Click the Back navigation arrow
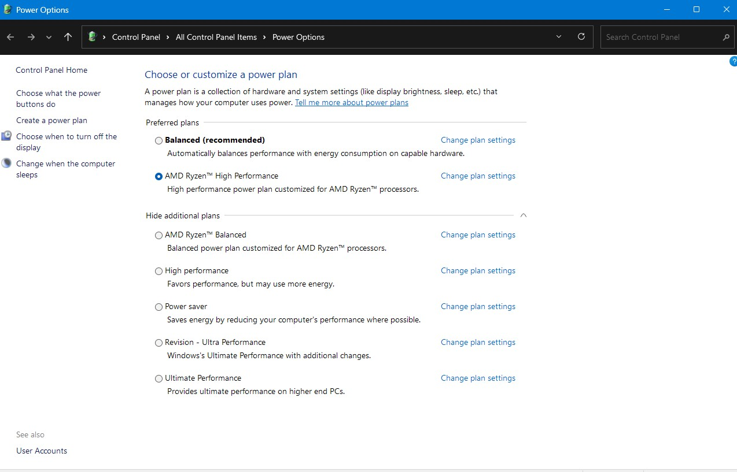Viewport: 737px width, 472px height. pyautogui.click(x=10, y=37)
